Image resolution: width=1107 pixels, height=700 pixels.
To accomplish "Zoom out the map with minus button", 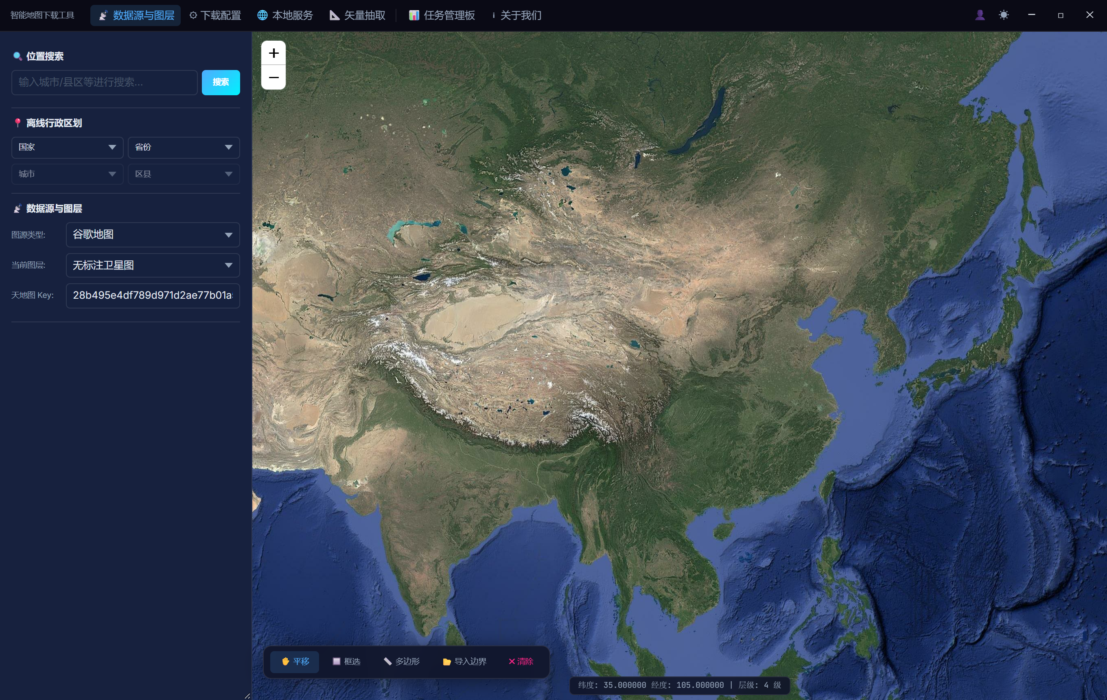I will (273, 77).
